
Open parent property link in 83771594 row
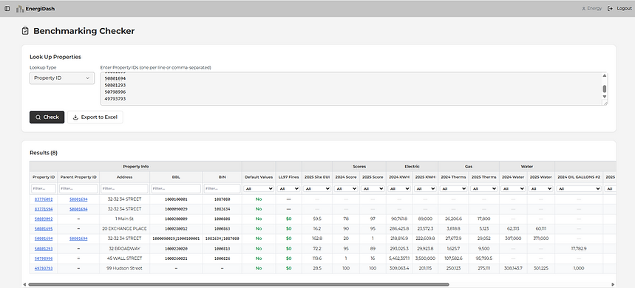tap(78, 209)
